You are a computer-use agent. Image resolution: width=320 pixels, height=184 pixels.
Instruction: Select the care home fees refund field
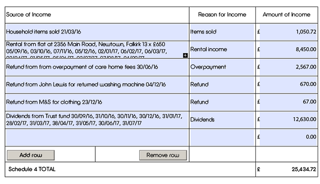[x=97, y=67]
